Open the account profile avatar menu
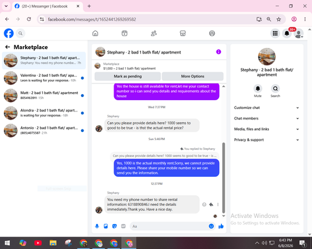The image size is (312, 249). 299,33
